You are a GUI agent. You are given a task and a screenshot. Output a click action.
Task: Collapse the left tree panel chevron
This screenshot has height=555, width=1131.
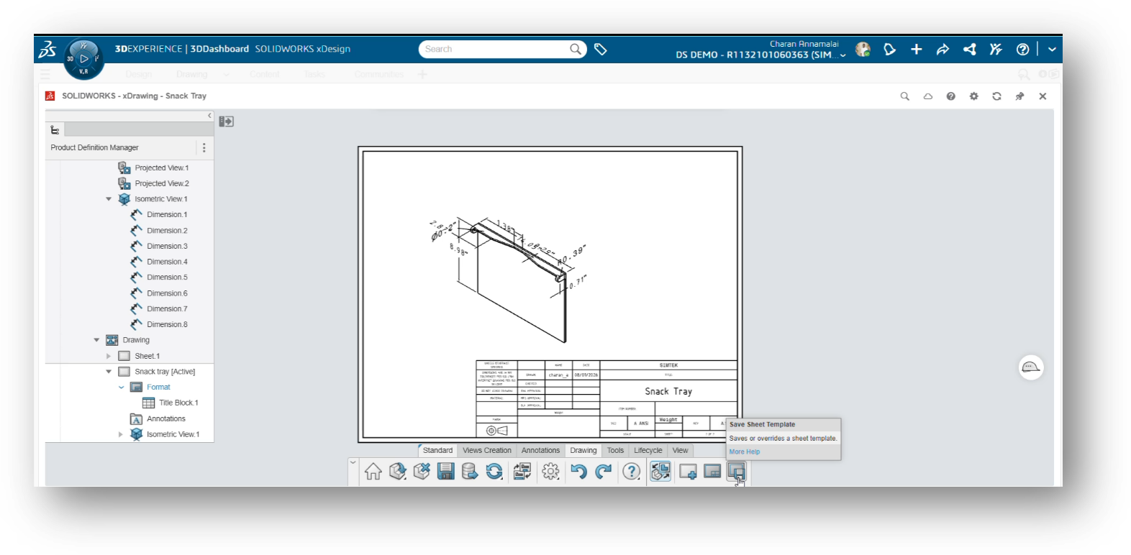point(209,115)
